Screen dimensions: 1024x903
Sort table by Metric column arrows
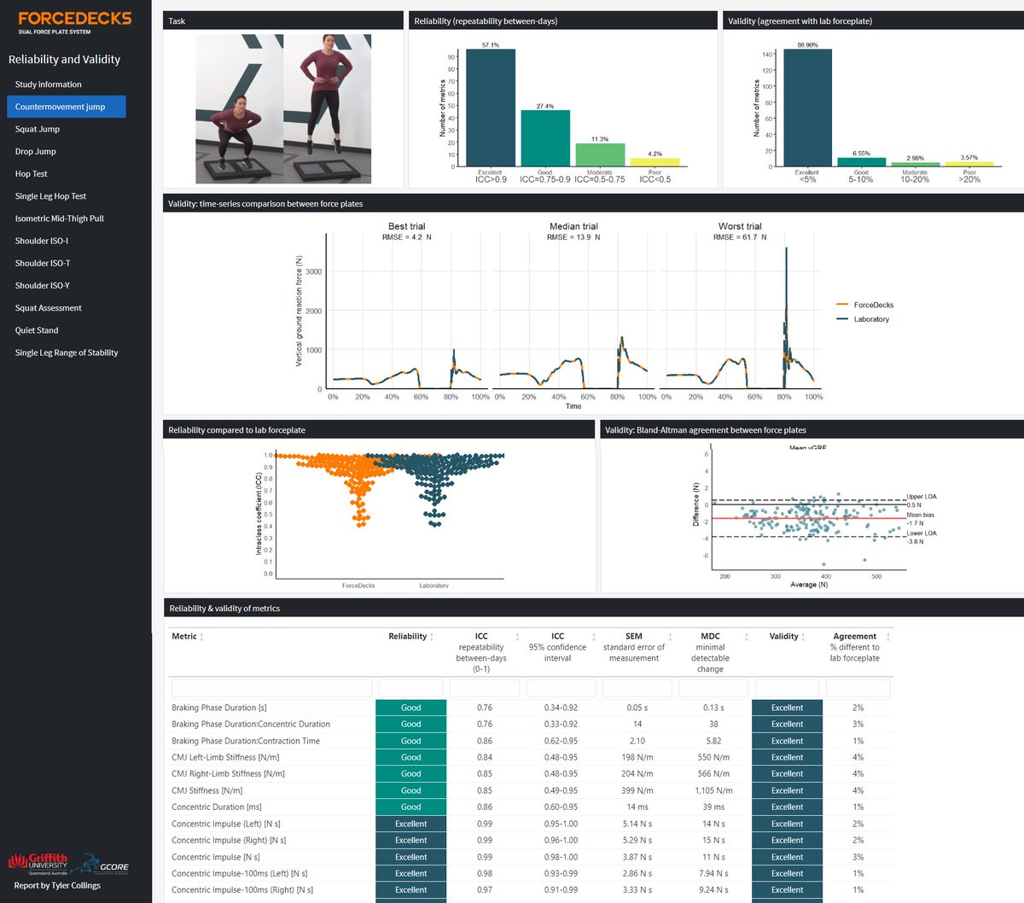click(x=201, y=637)
